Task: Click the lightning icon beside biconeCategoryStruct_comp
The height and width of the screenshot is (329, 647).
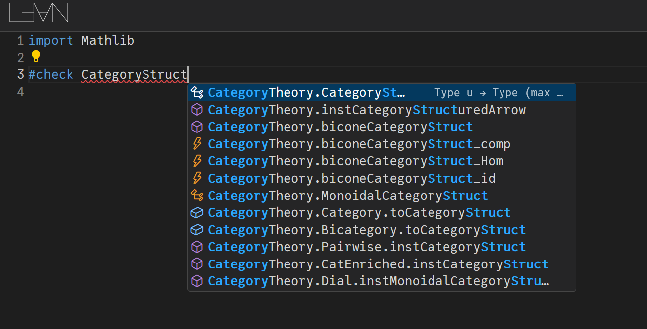Action: [x=197, y=144]
